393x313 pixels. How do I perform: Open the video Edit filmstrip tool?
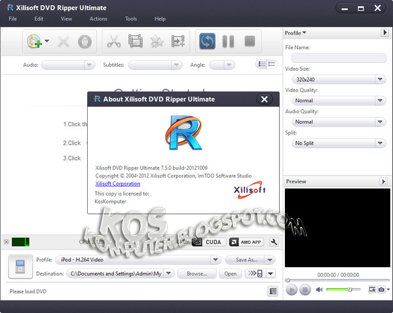tap(136, 41)
